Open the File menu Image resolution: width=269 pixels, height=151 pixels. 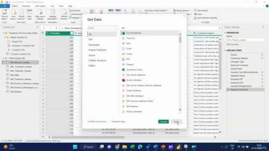(x=5, y=6)
